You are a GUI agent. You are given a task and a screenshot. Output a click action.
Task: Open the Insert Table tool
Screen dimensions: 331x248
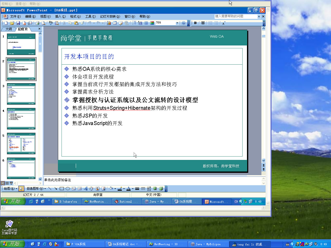pyautogui.click(x=115, y=23)
